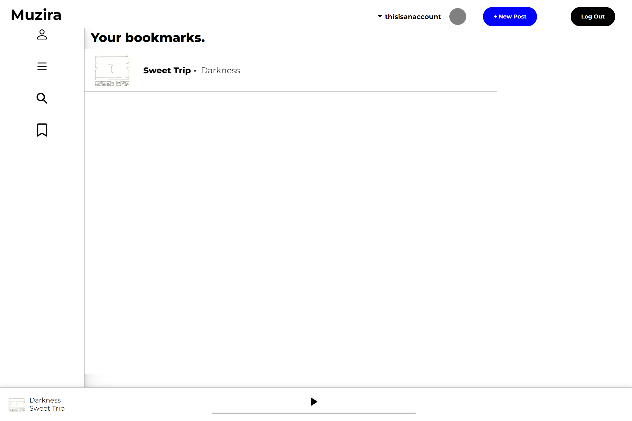The height and width of the screenshot is (421, 632).
Task: Expand the thisisanaccount dropdown arrow
Action: [x=380, y=16]
